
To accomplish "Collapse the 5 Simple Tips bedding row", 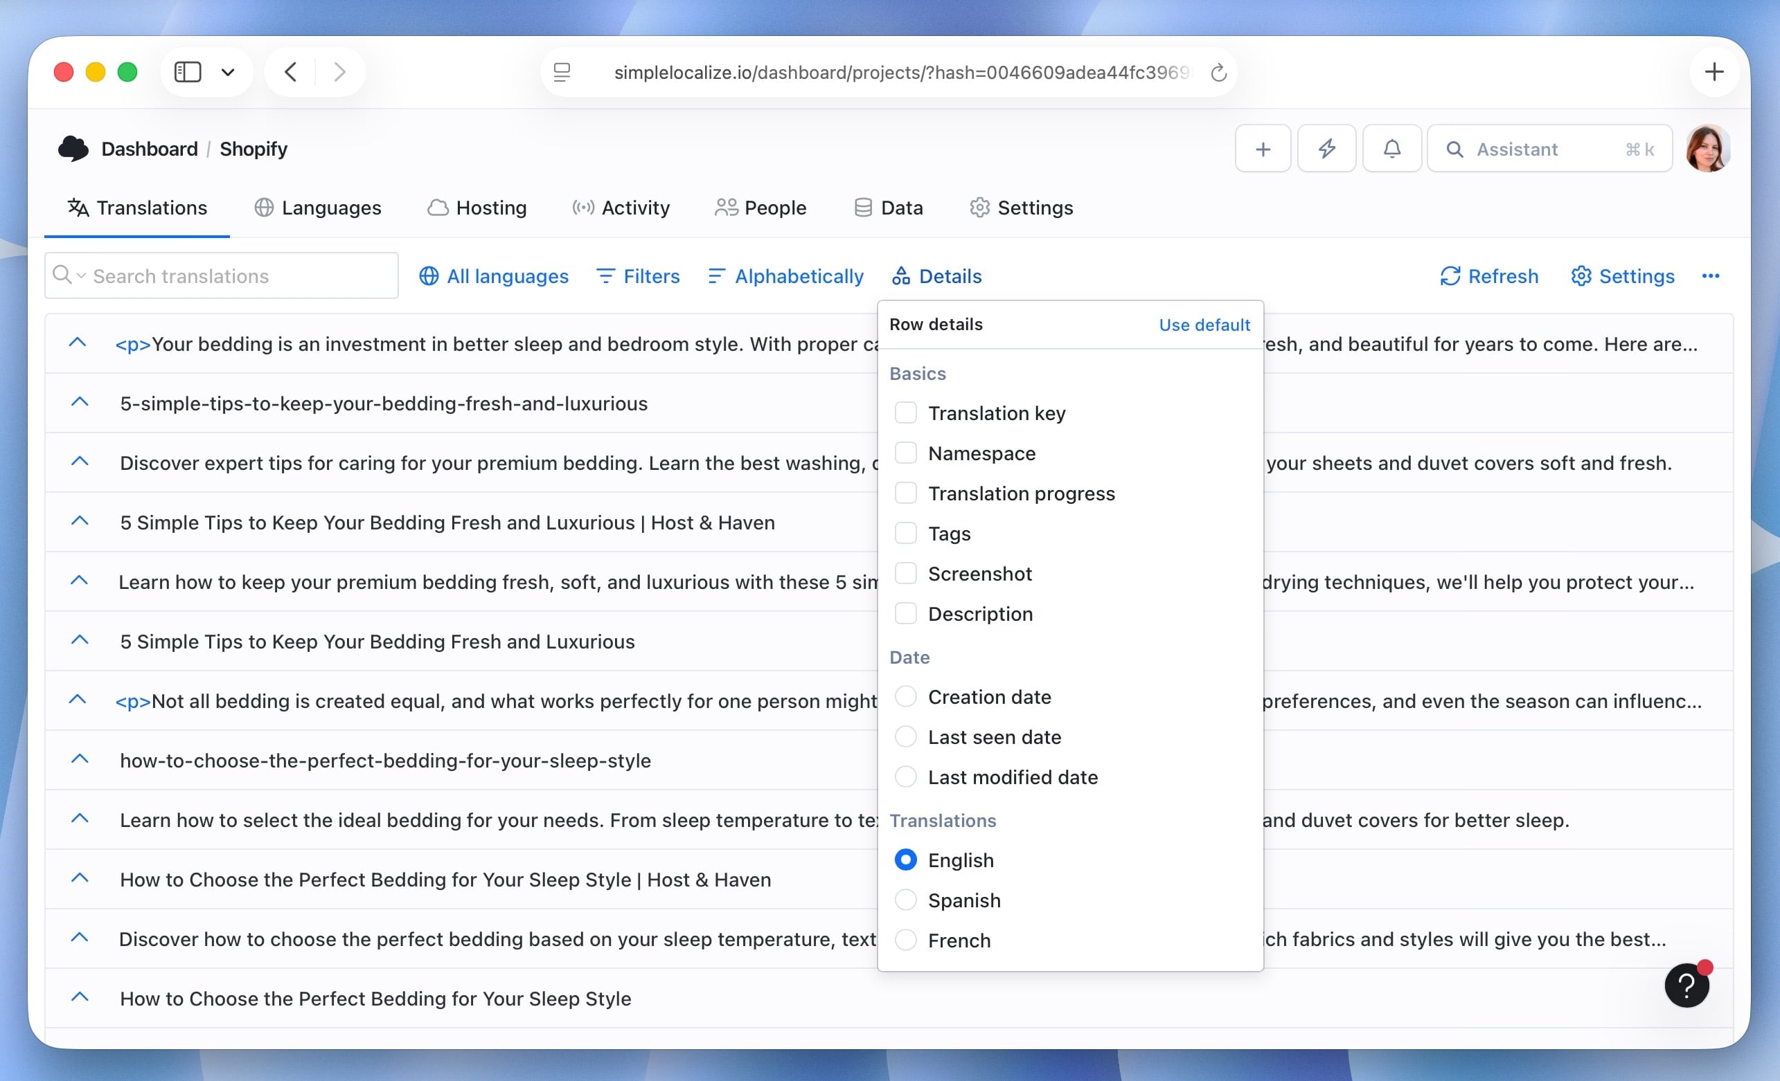I will click(80, 639).
